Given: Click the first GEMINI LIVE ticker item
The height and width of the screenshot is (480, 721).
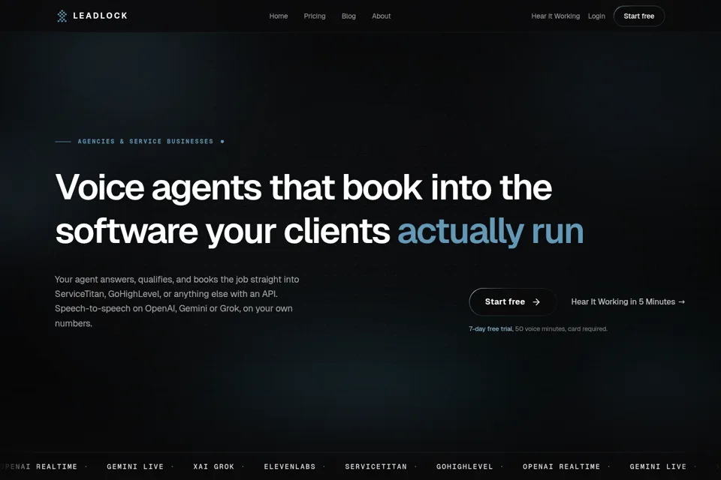Looking at the screenshot, I should tap(135, 466).
